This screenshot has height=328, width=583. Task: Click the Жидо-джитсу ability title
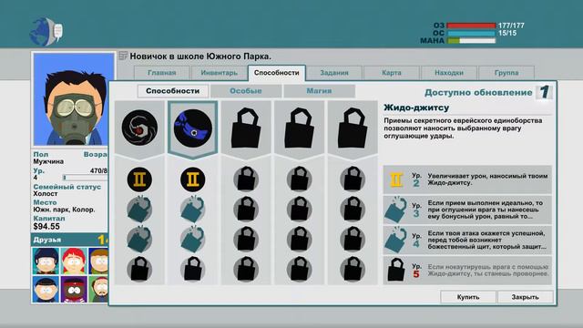click(416, 108)
